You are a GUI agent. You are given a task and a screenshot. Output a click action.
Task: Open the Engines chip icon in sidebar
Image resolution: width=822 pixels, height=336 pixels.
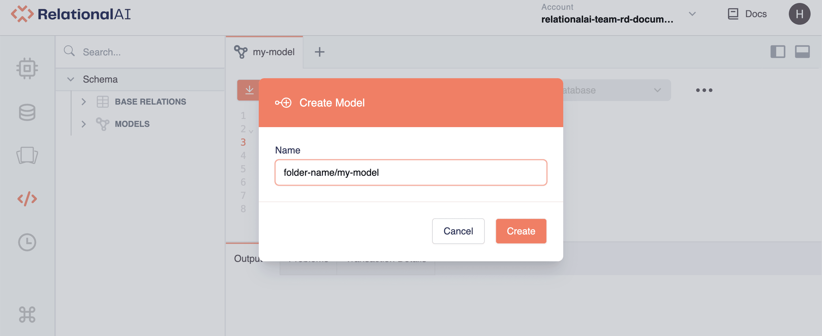point(27,68)
